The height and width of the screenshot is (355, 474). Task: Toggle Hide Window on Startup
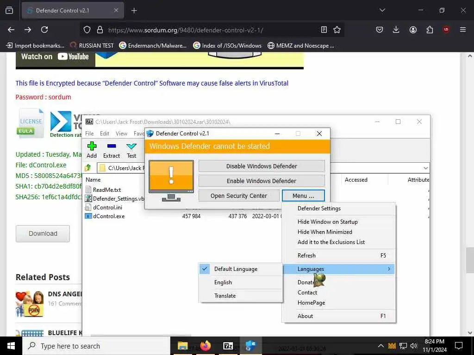tap(338, 222)
